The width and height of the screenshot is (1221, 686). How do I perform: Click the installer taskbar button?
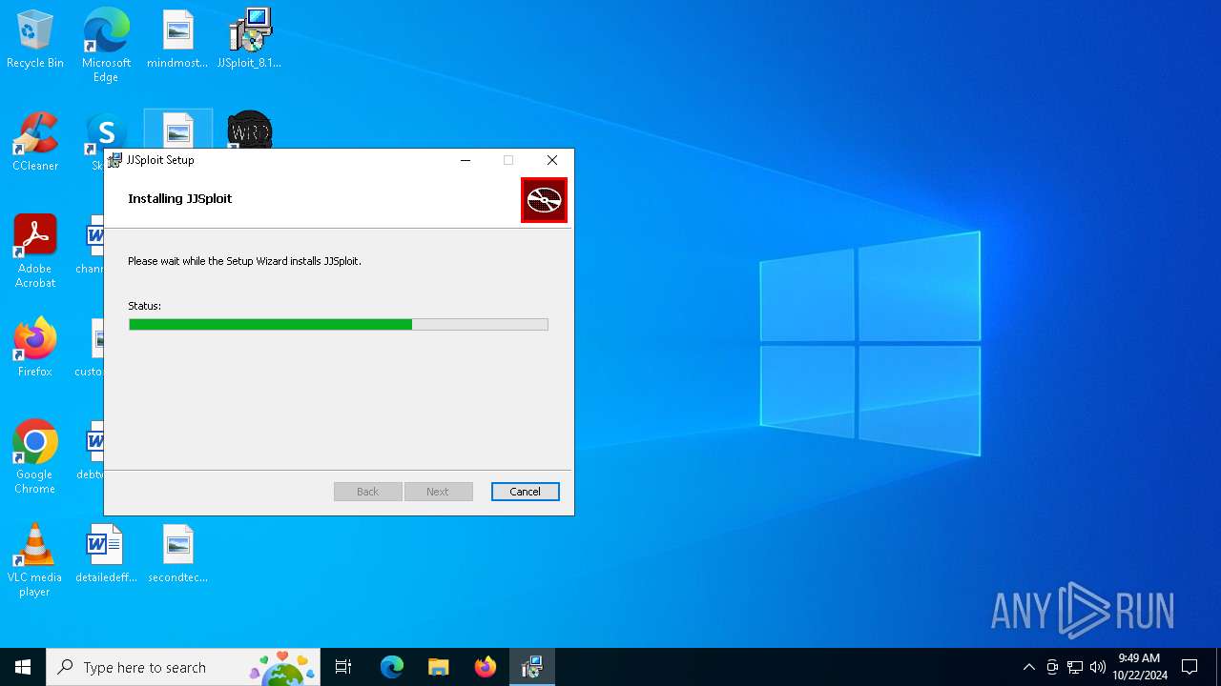tap(532, 667)
